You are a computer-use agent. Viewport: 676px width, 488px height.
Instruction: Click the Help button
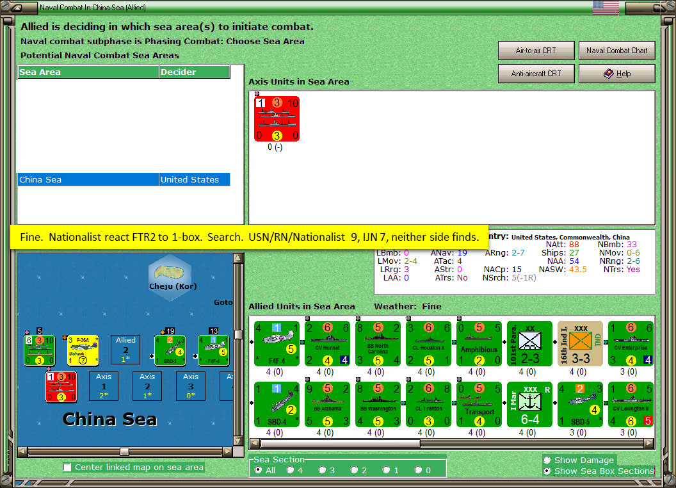(x=616, y=74)
